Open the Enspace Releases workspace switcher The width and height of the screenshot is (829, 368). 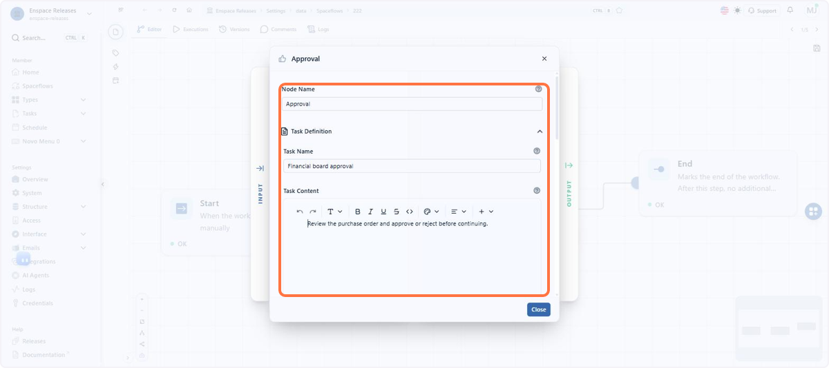tap(52, 14)
